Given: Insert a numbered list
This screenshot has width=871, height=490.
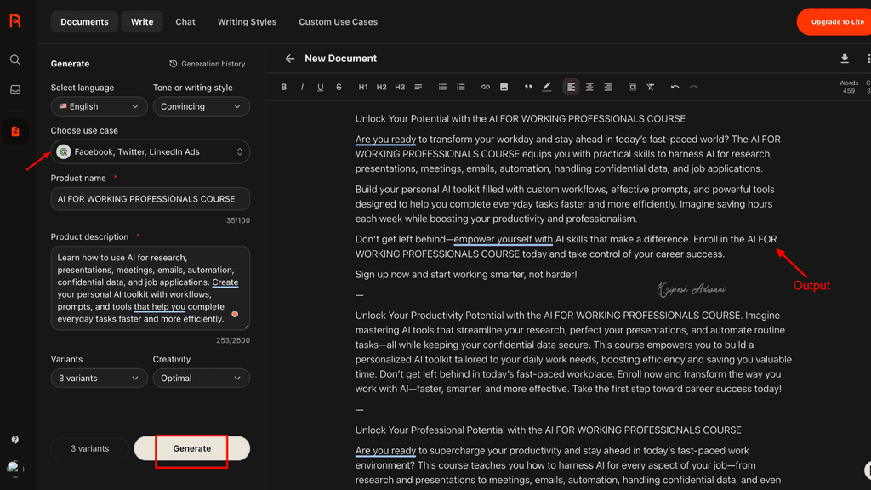Looking at the screenshot, I should [461, 88].
